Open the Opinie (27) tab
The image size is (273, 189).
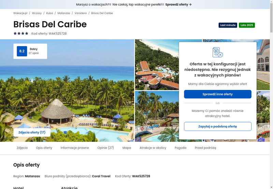tap(106, 148)
